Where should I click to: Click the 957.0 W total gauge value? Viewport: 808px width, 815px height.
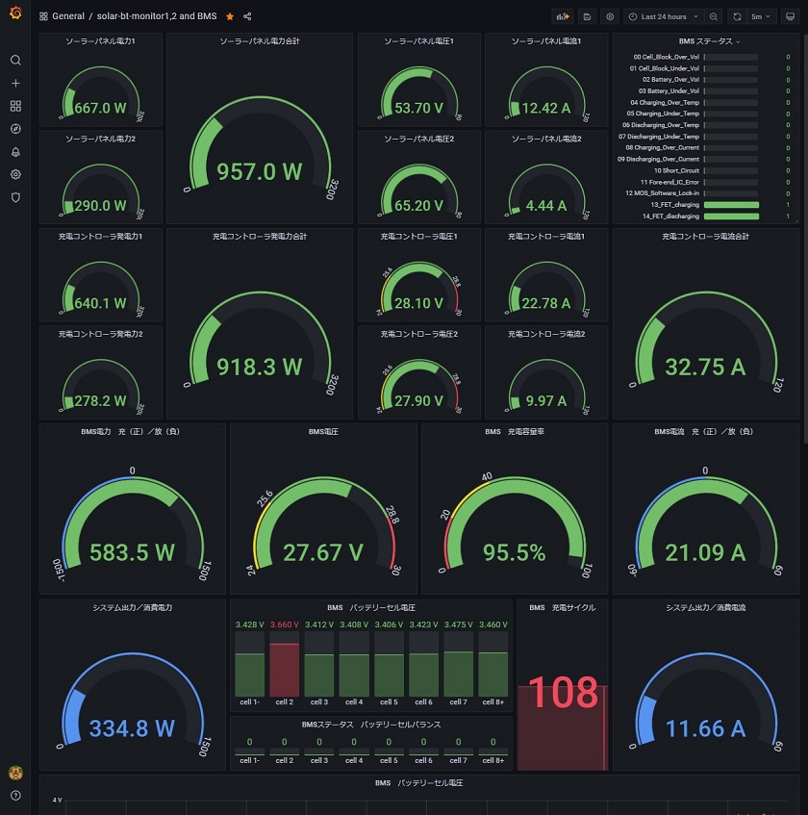coord(260,172)
